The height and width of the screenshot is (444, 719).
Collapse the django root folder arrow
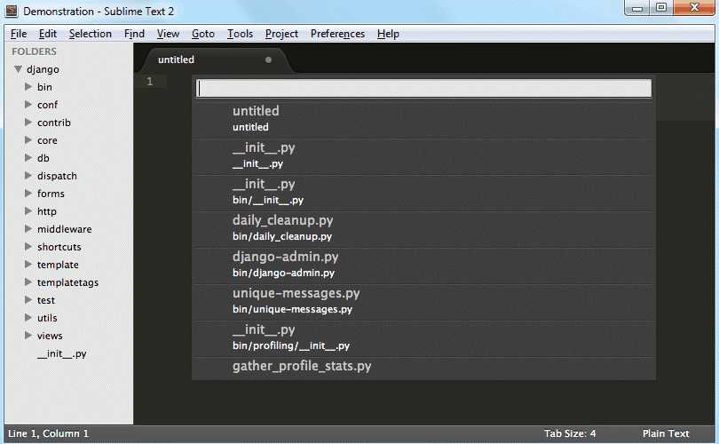pyautogui.click(x=19, y=69)
